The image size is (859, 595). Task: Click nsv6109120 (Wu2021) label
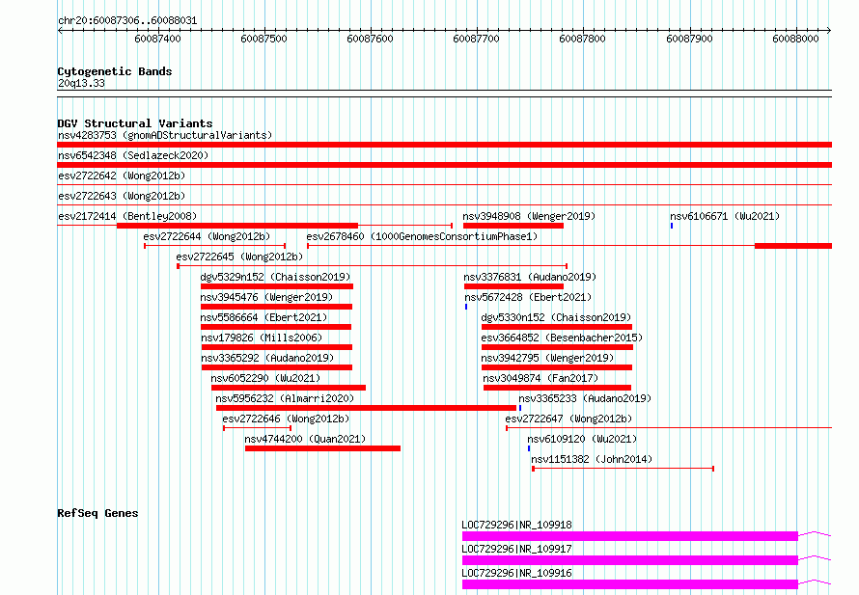click(582, 439)
